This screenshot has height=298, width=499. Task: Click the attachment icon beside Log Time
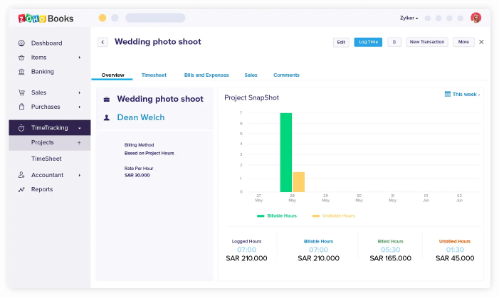[x=394, y=43]
